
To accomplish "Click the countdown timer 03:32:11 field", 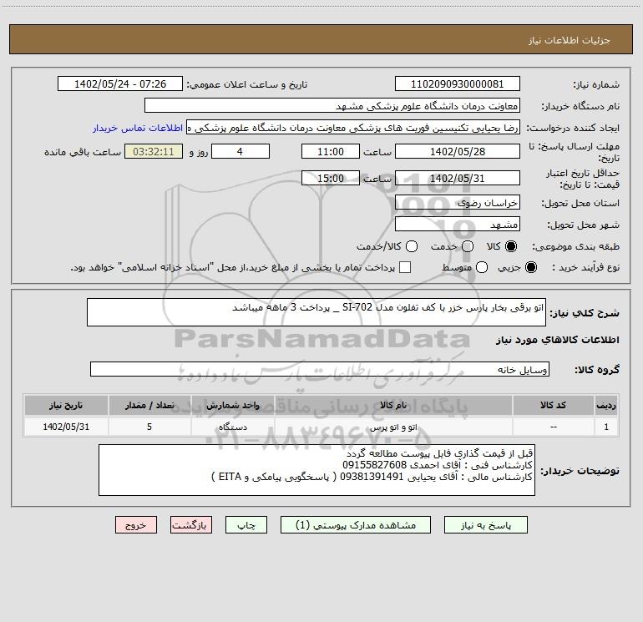I will pyautogui.click(x=154, y=151).
